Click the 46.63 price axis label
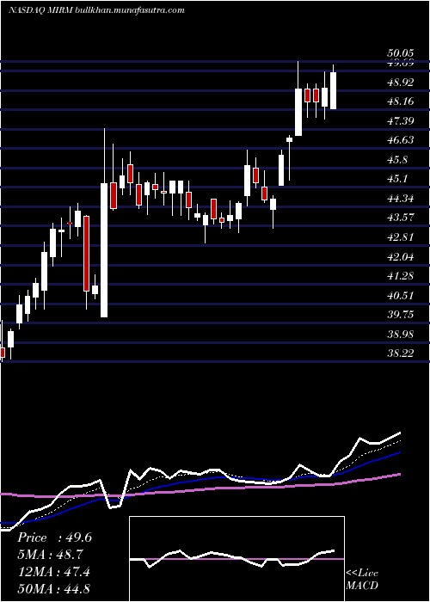This screenshot has height=602, width=430. [x=400, y=140]
